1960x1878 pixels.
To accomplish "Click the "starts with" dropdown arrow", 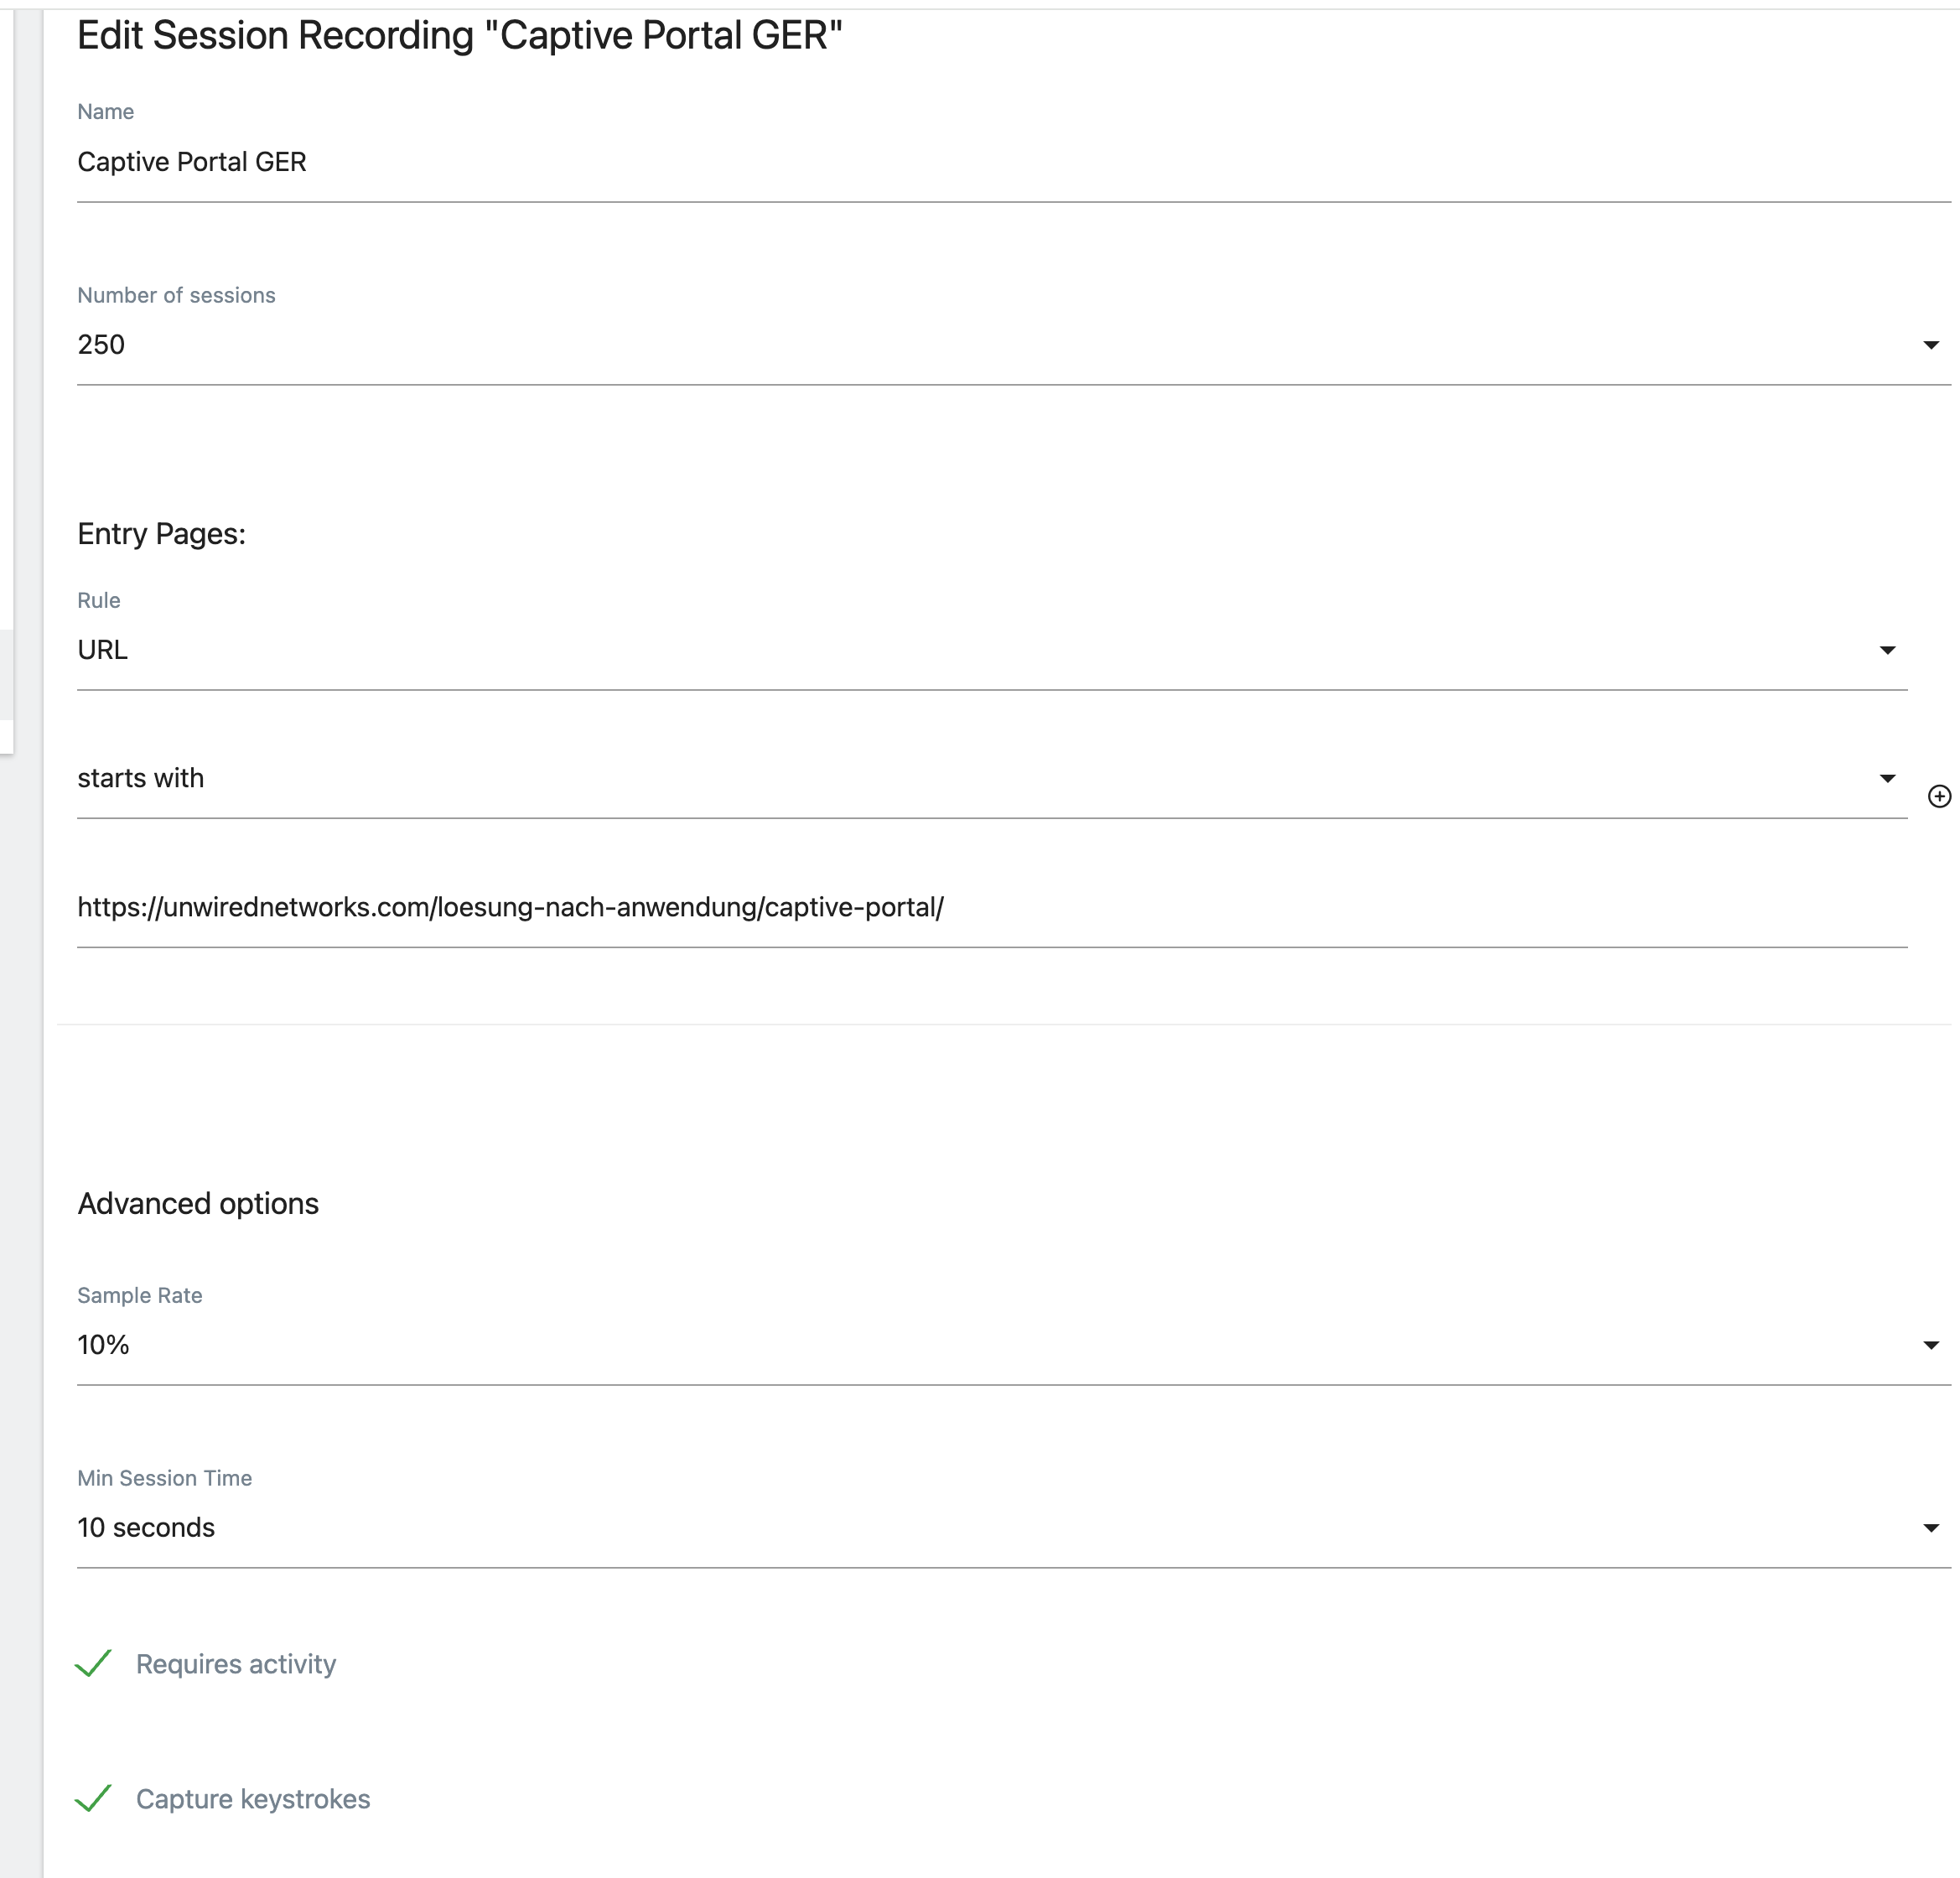I will point(1887,778).
